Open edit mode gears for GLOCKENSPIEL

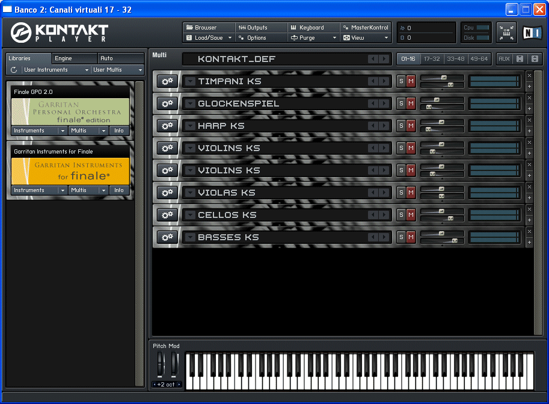167,104
